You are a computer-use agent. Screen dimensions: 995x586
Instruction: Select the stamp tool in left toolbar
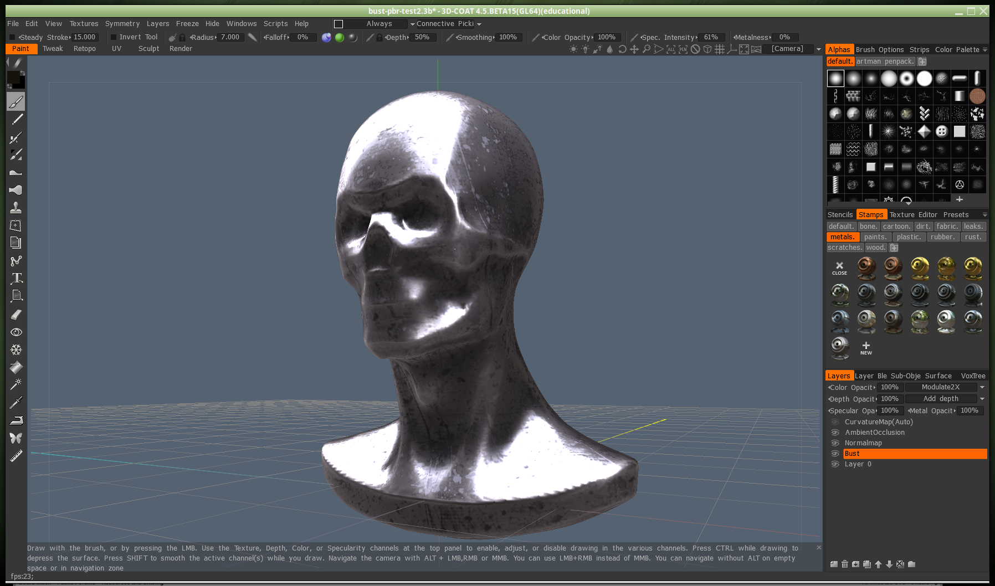[x=16, y=208]
